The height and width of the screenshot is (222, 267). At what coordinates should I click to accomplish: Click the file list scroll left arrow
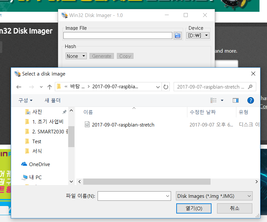point(80,181)
